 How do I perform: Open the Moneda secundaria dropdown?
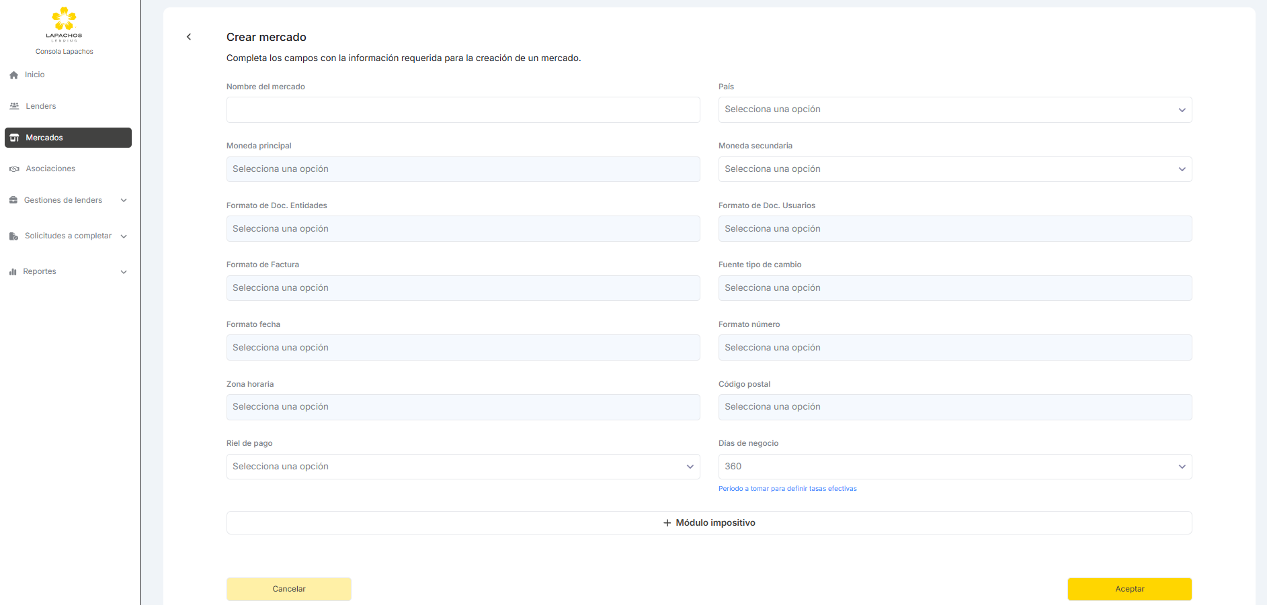coord(954,169)
